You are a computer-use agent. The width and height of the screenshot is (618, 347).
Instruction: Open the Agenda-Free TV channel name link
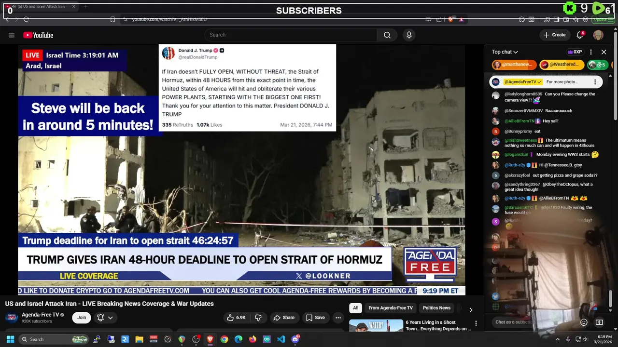point(40,315)
